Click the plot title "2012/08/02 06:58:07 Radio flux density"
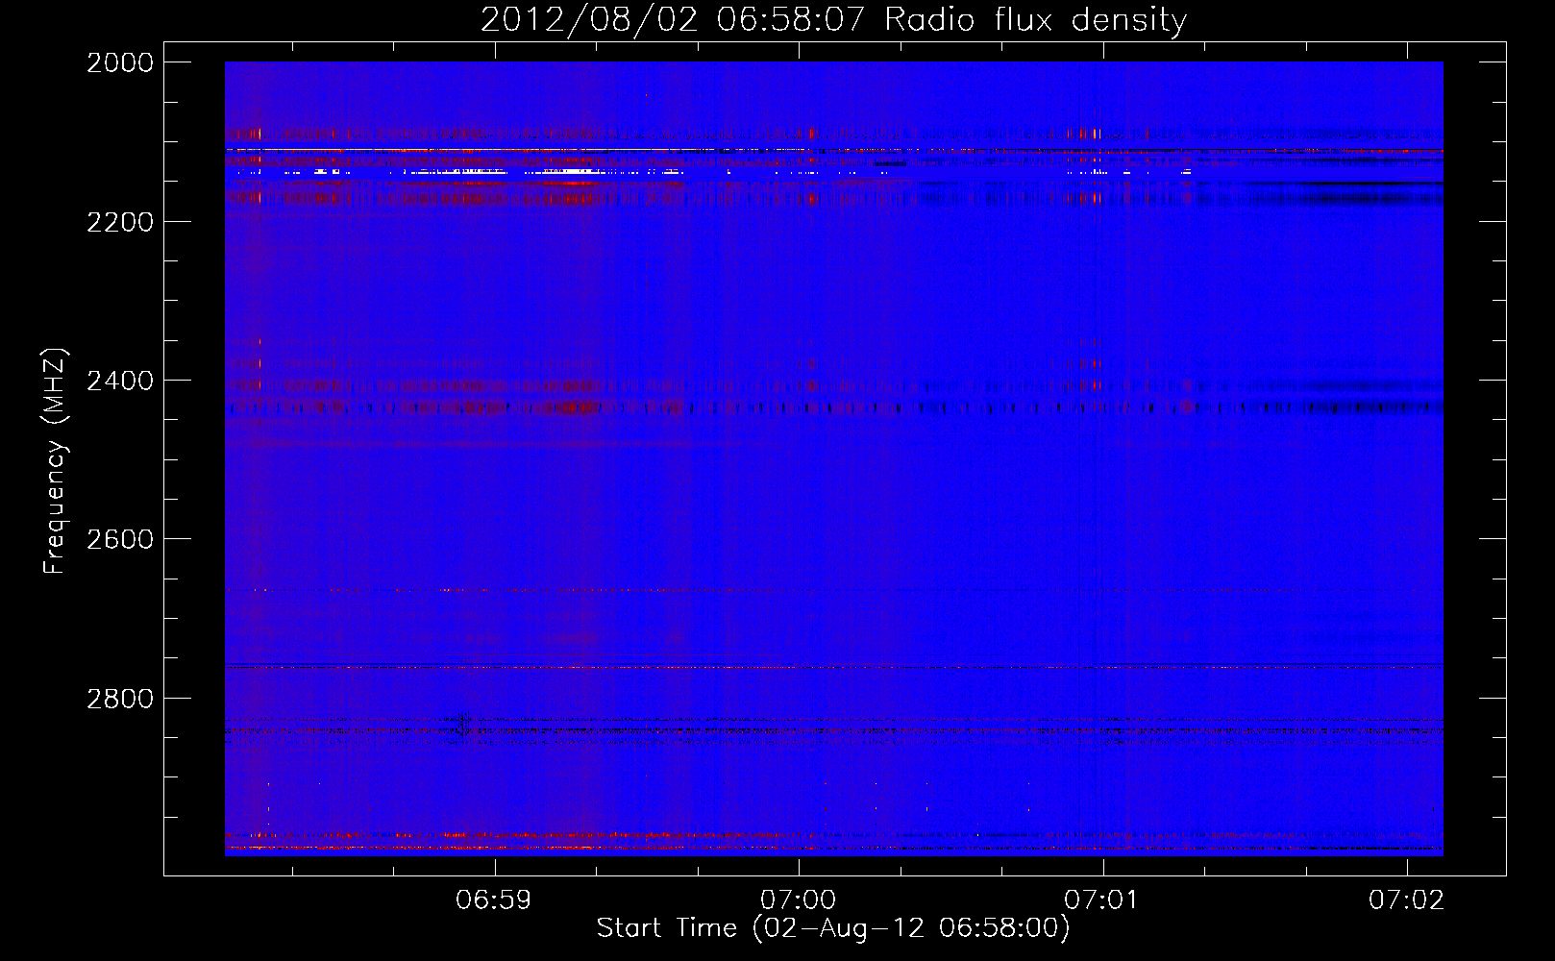Screen dimensions: 1555x961 pyautogui.click(x=833, y=19)
